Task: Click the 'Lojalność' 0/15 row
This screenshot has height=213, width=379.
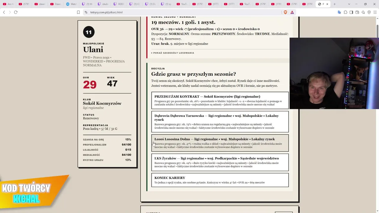Action: coord(107,150)
